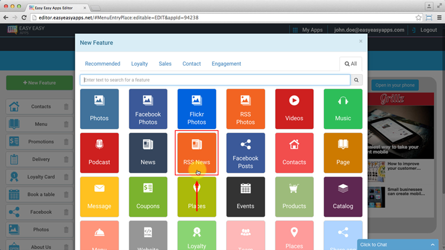
Task: Delete the Delivery sidebar entry
Action: click(x=66, y=159)
